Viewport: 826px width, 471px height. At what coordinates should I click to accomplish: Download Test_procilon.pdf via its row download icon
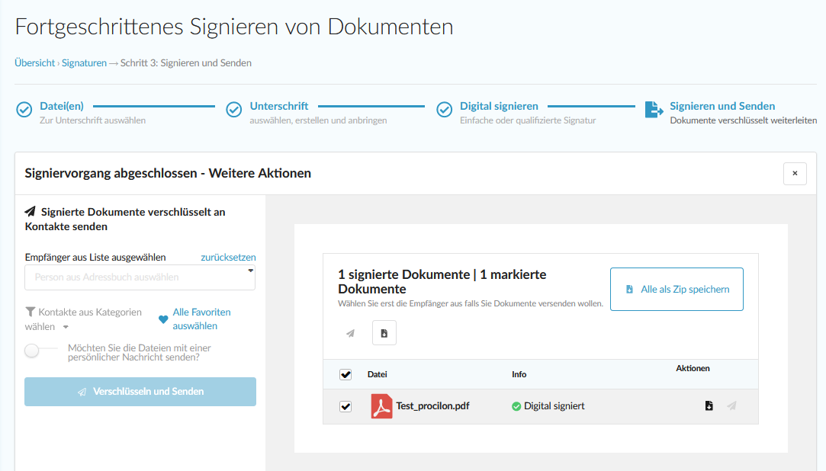point(709,406)
